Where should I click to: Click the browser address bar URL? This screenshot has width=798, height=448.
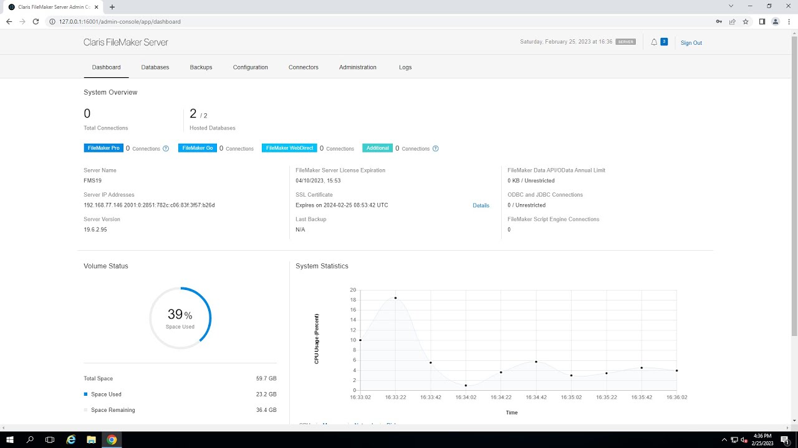tap(120, 21)
